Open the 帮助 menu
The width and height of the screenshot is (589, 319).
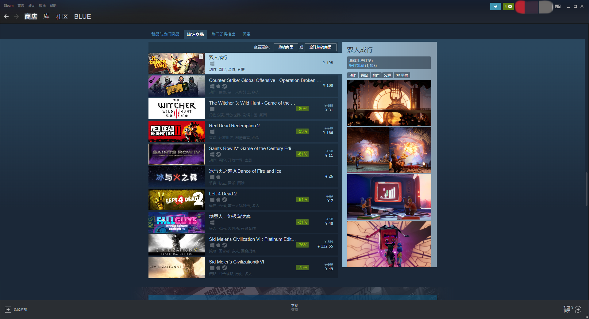(53, 6)
